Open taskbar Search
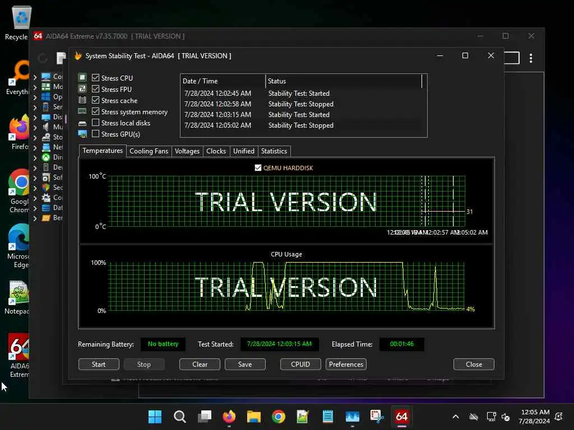This screenshot has height=430, width=574. click(x=180, y=417)
